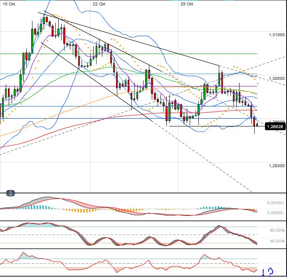
Task: Select the last orange parabolic SAR dot at right
Action: click(x=258, y=84)
